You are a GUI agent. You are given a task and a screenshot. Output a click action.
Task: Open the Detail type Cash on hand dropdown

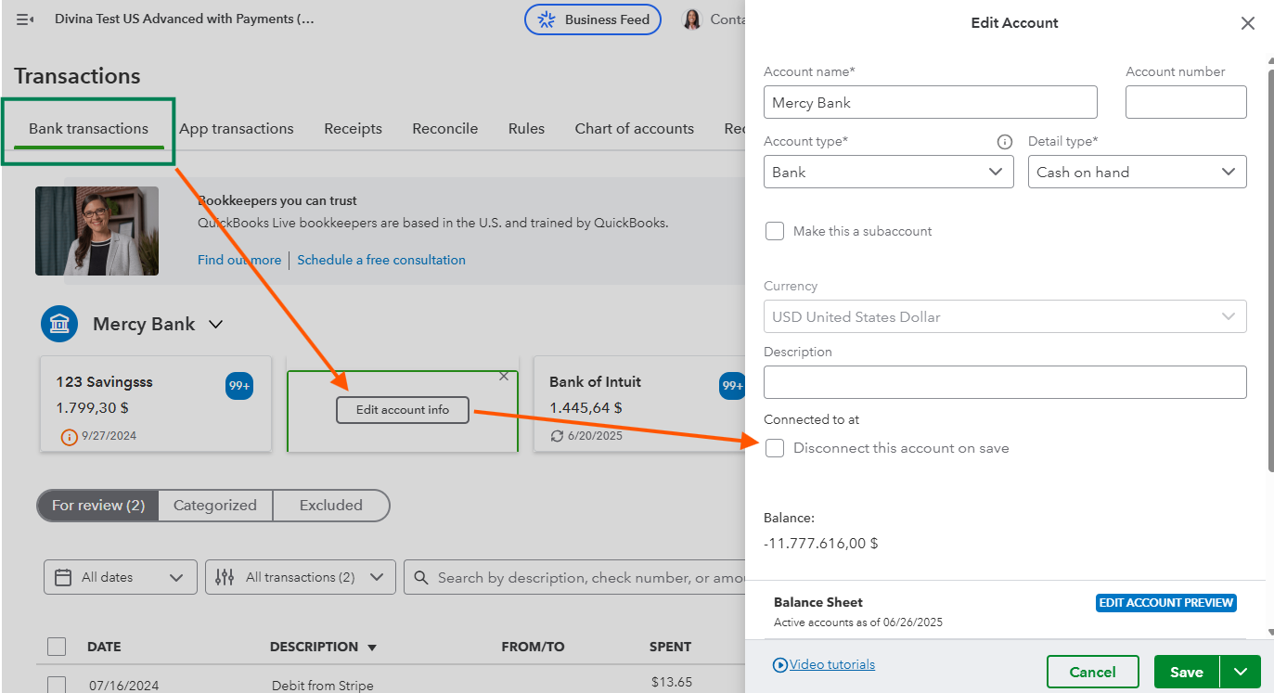1137,172
